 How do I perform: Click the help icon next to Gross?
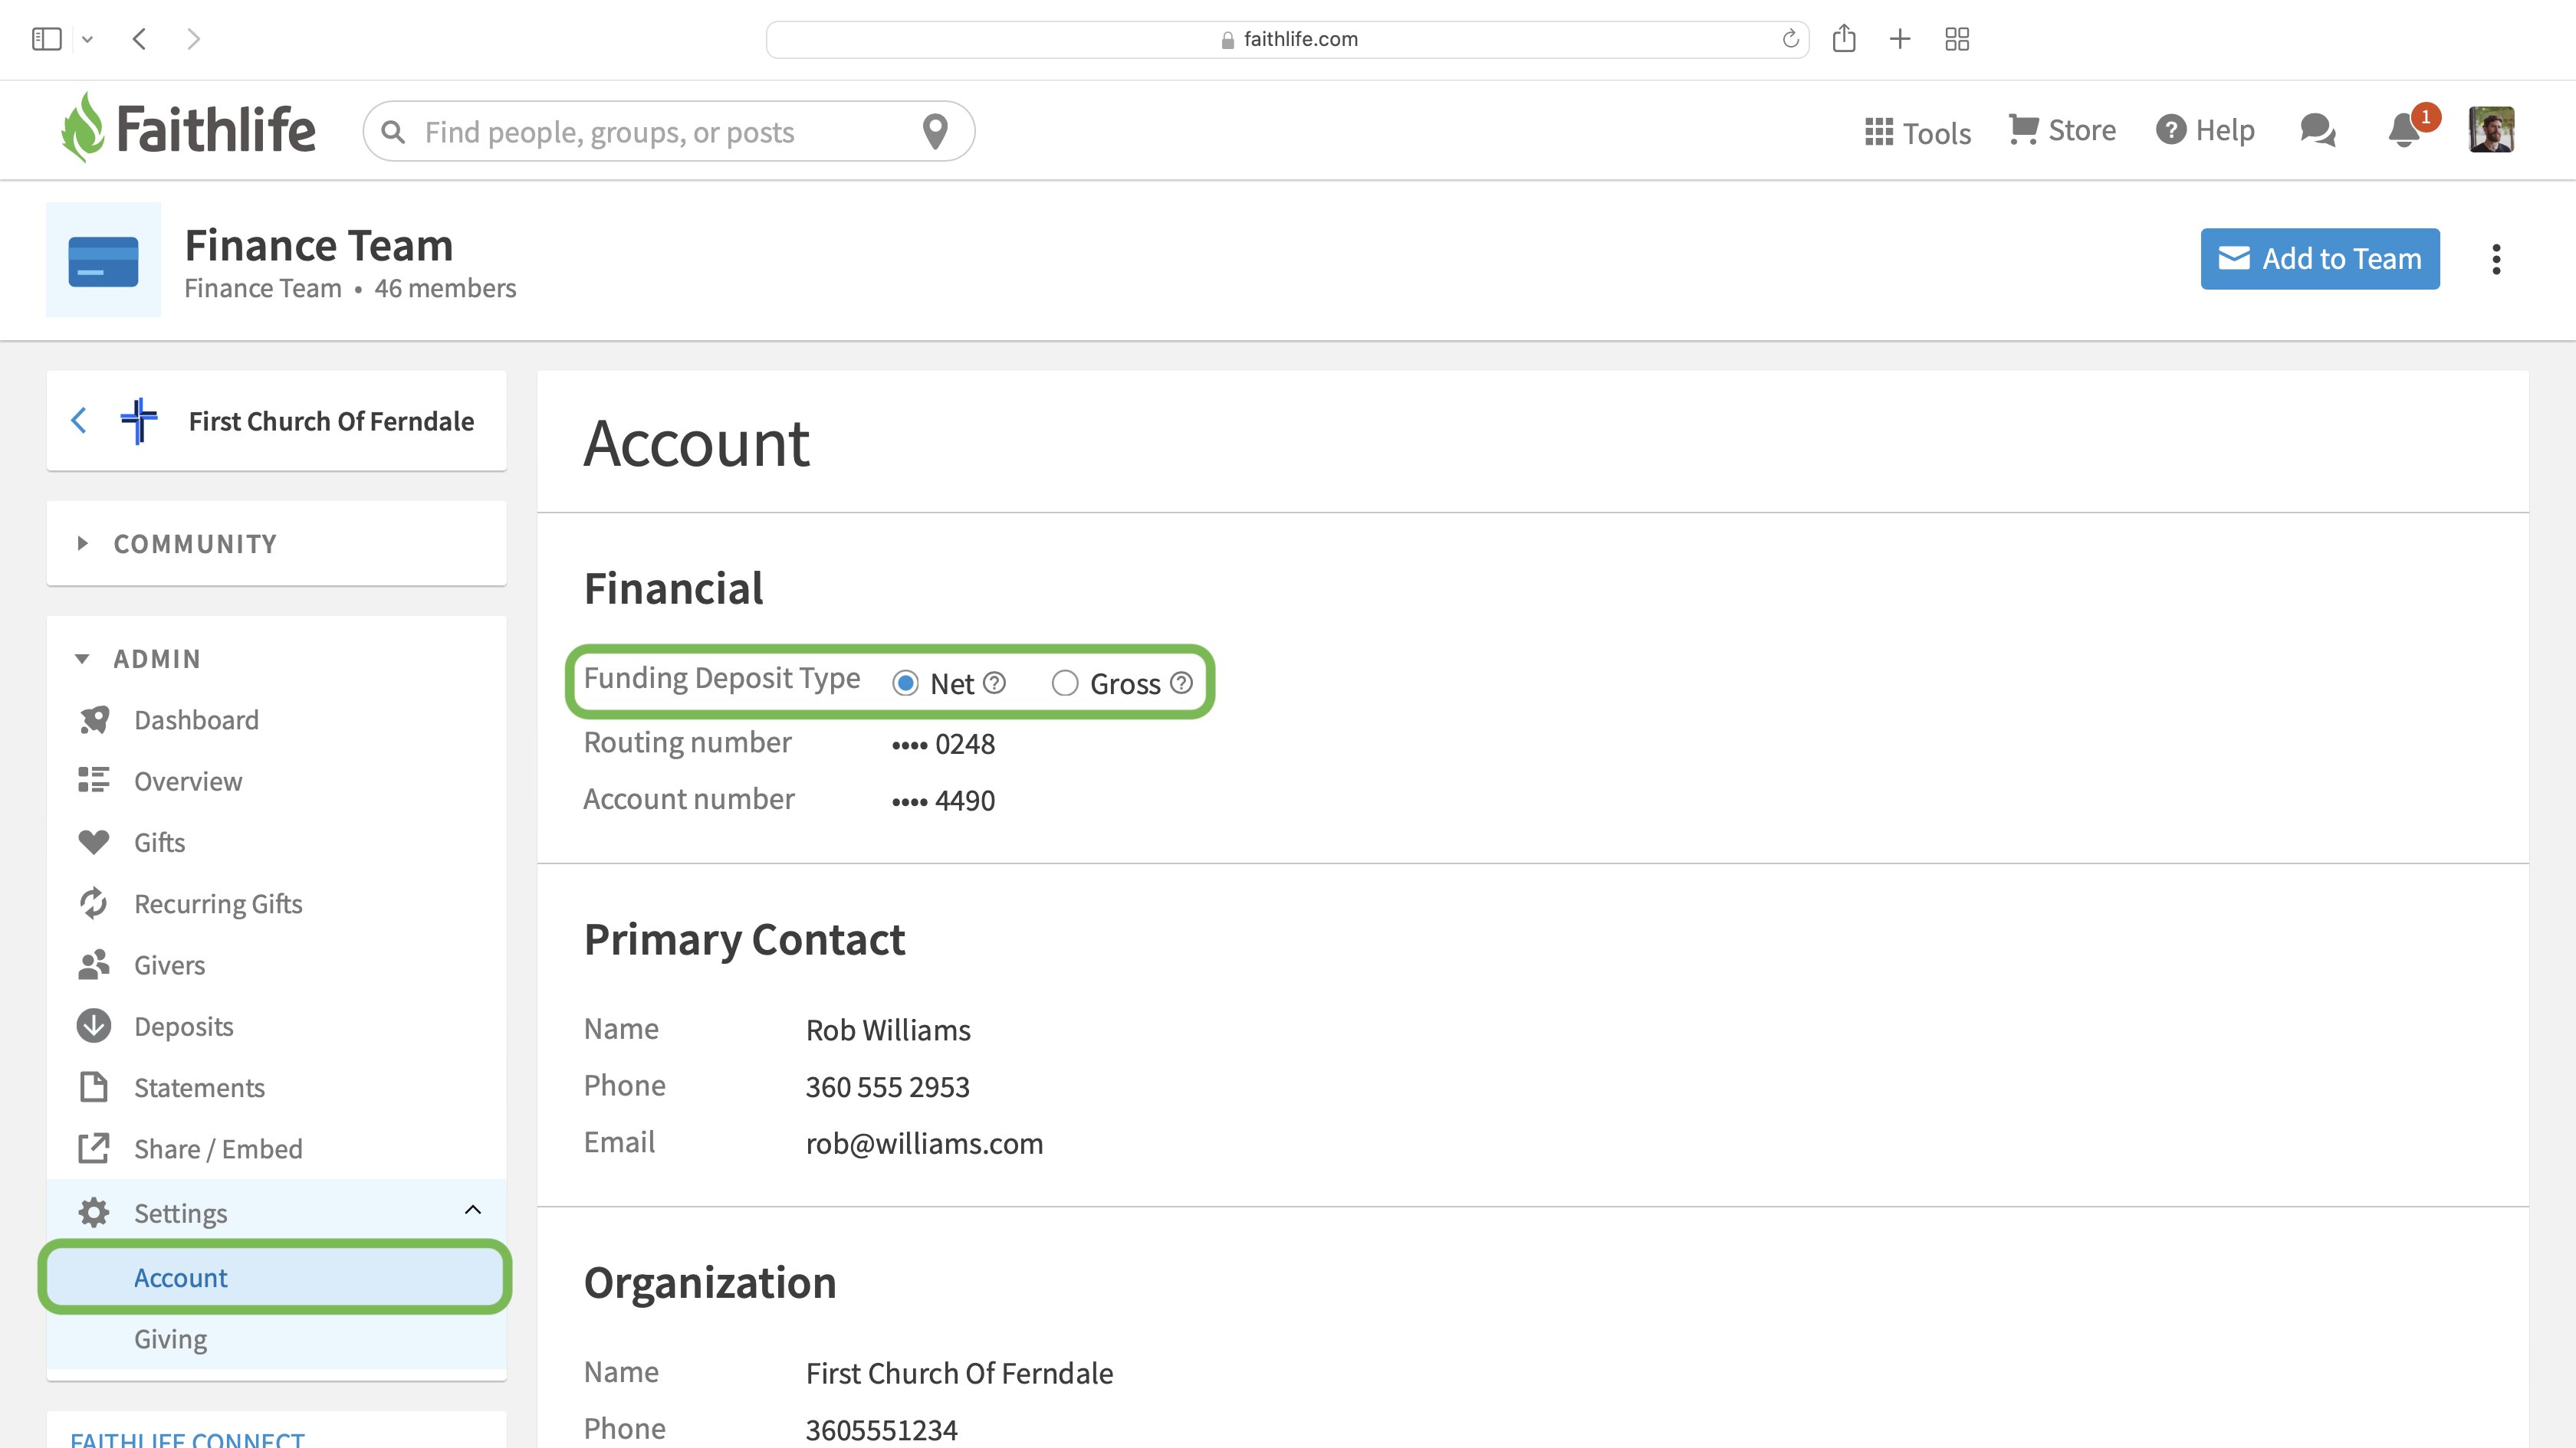tap(1181, 683)
